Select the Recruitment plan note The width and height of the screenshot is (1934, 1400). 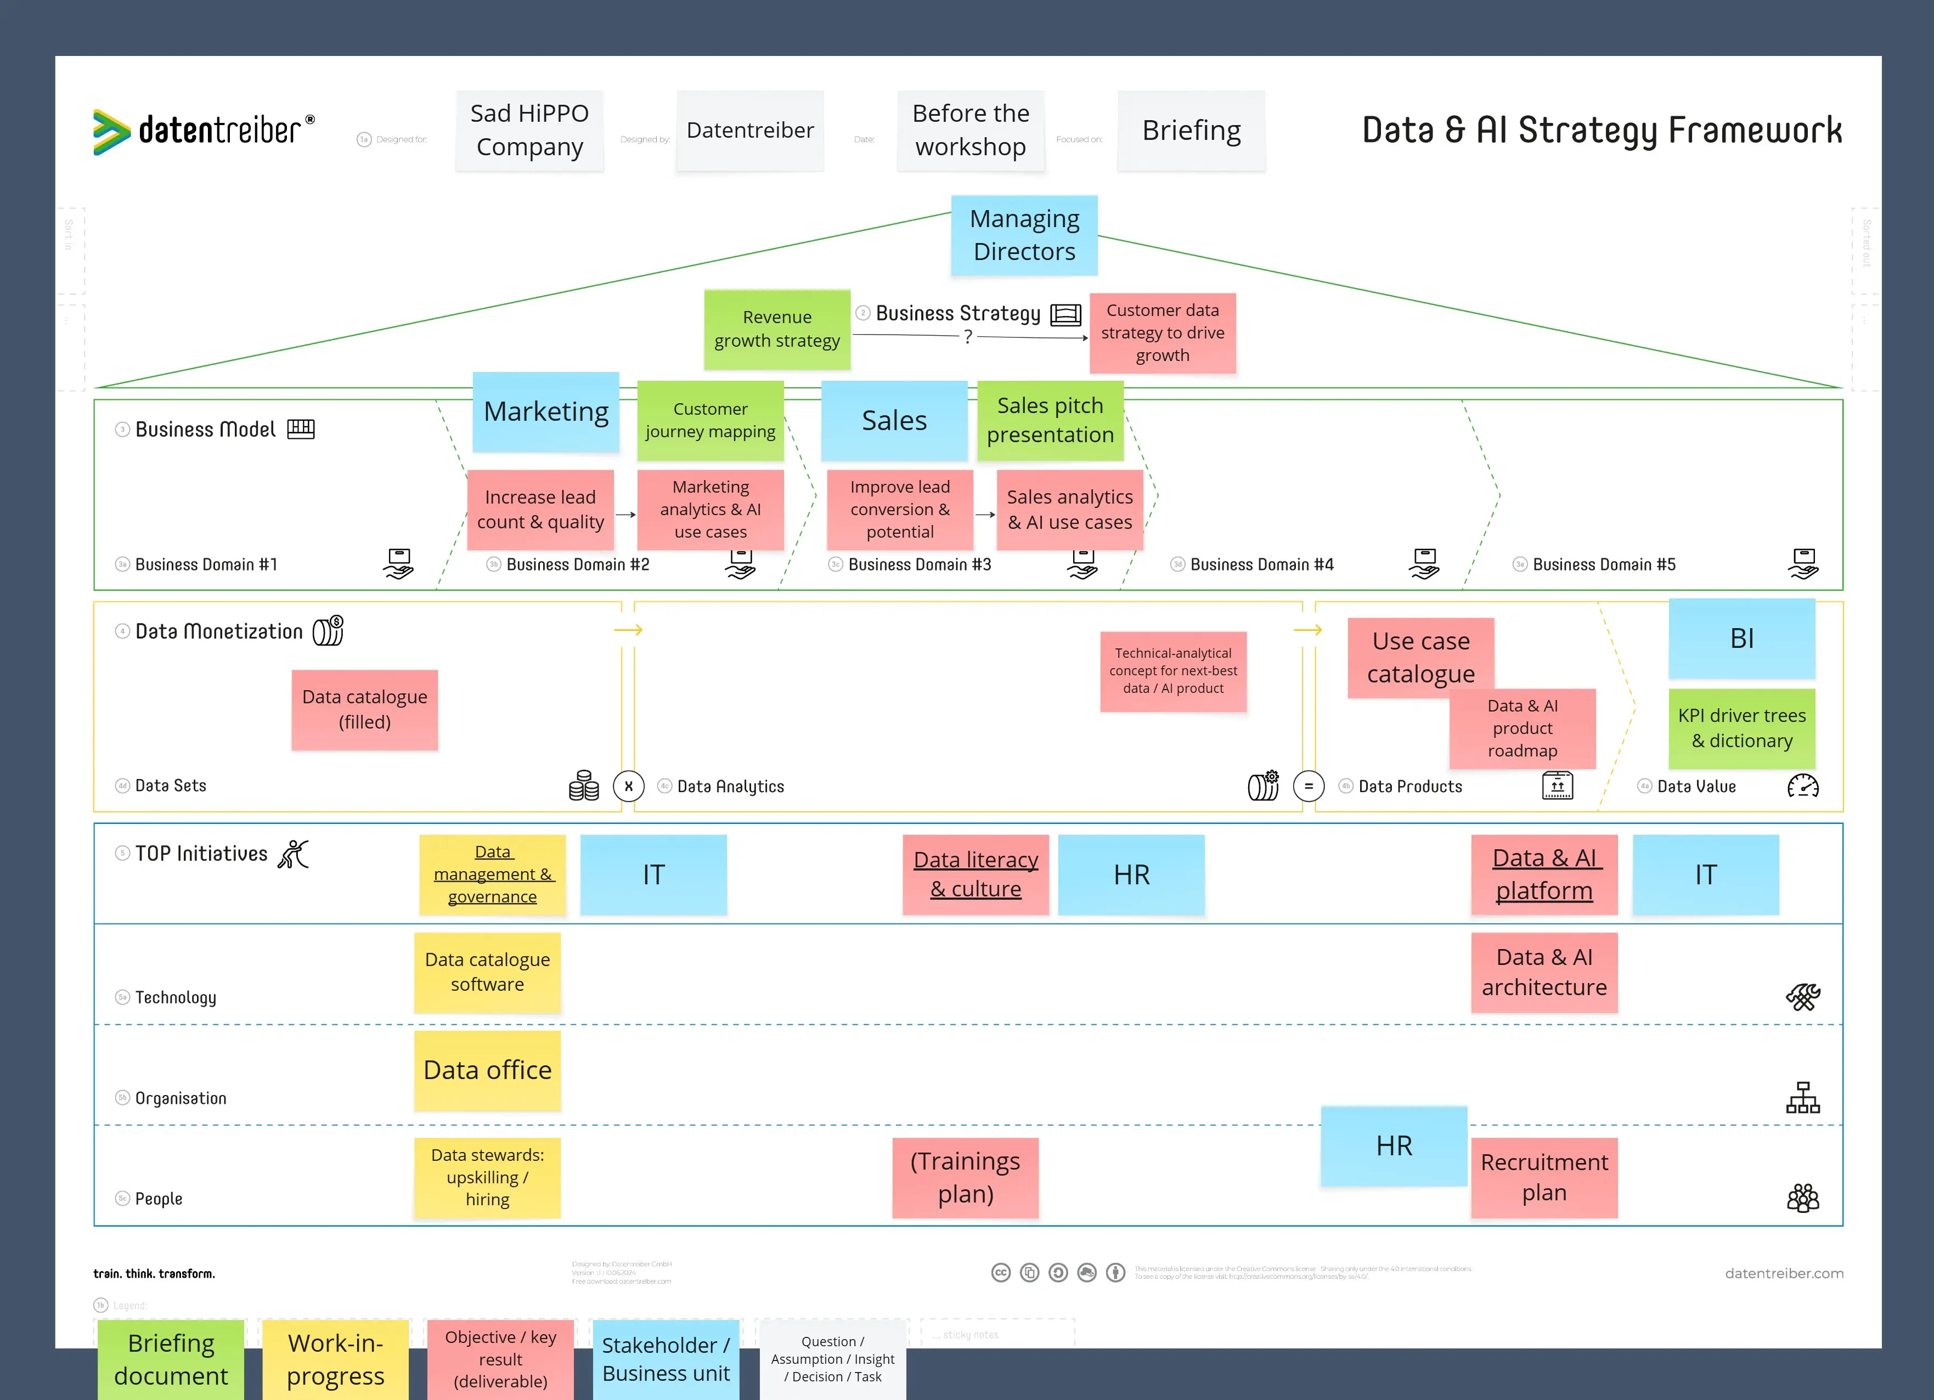point(1544,1178)
